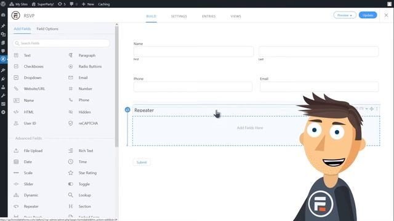Select the Add Fields tab
The image size is (394, 221).
(22, 29)
